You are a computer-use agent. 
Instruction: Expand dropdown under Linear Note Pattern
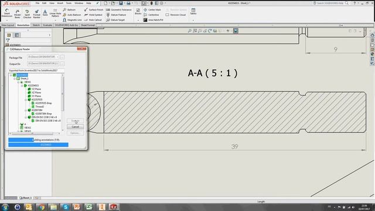[55, 21]
